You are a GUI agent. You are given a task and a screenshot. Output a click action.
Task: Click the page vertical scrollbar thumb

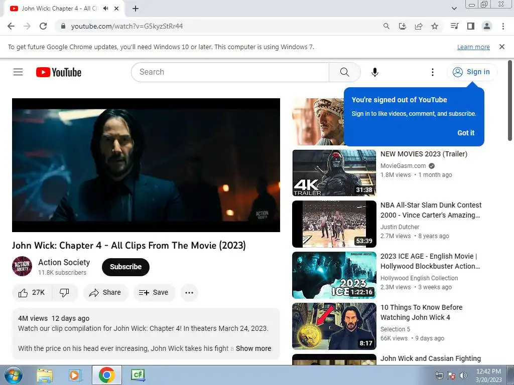510,100
